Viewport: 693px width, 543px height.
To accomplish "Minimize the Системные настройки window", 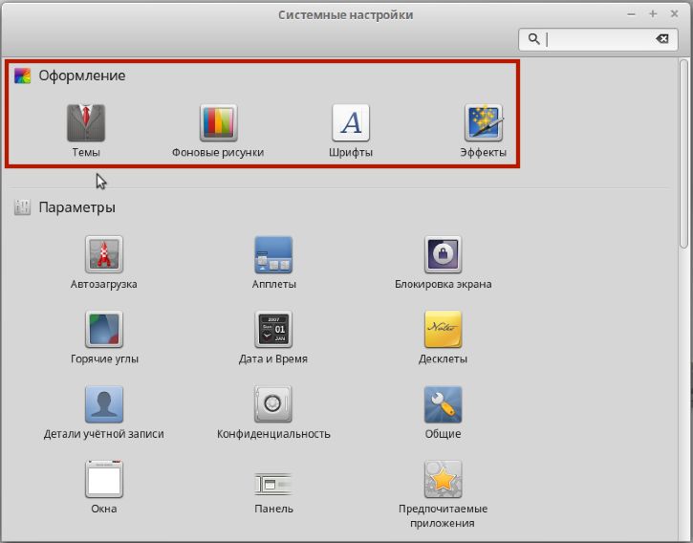I will pyautogui.click(x=631, y=14).
